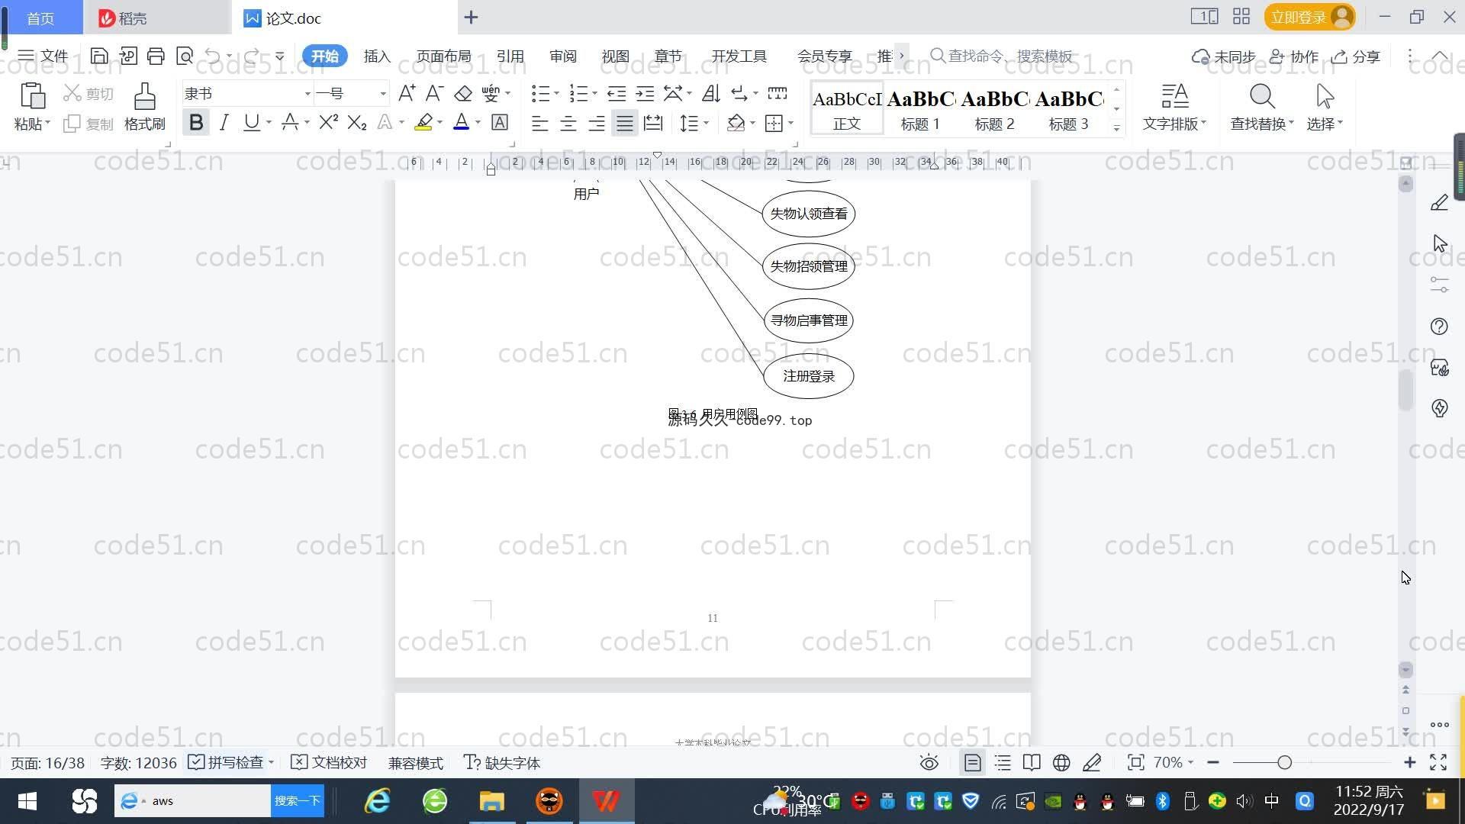The image size is (1465, 824).
Task: Click the zoom slider handle
Action: (1284, 762)
